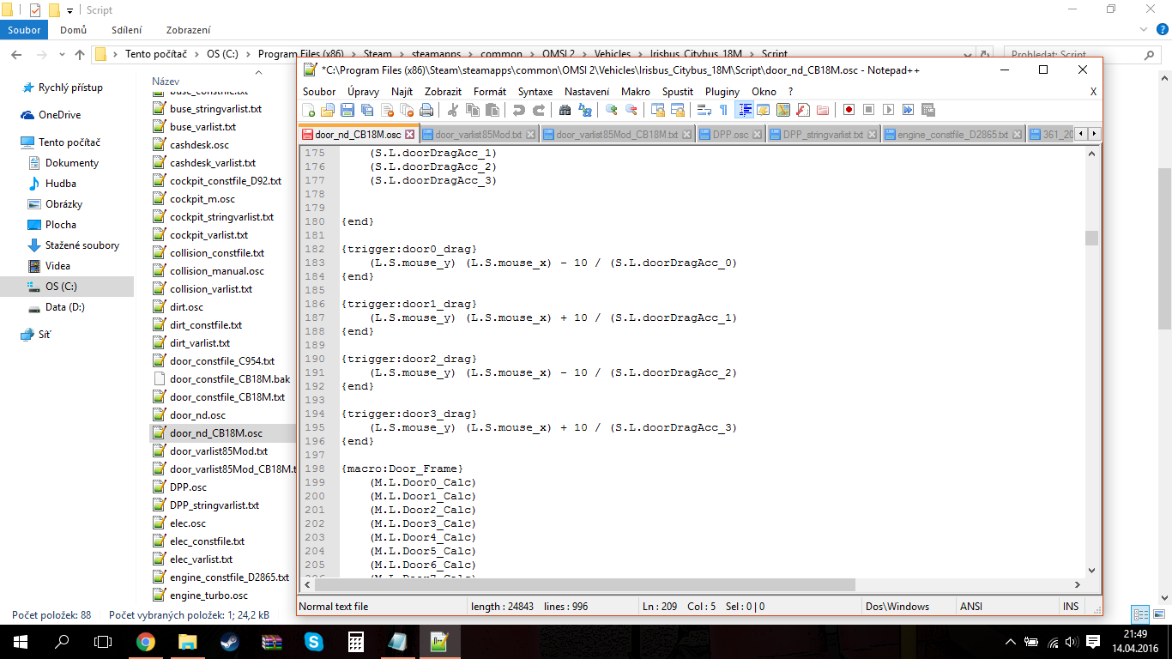This screenshot has height=659, width=1172.
Task: Click the New document icon
Action: (309, 110)
